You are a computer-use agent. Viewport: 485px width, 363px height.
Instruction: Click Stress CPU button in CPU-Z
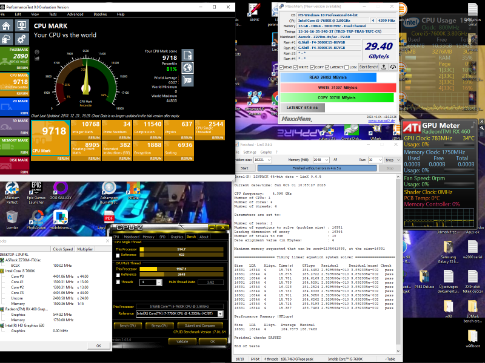[x=159, y=325]
